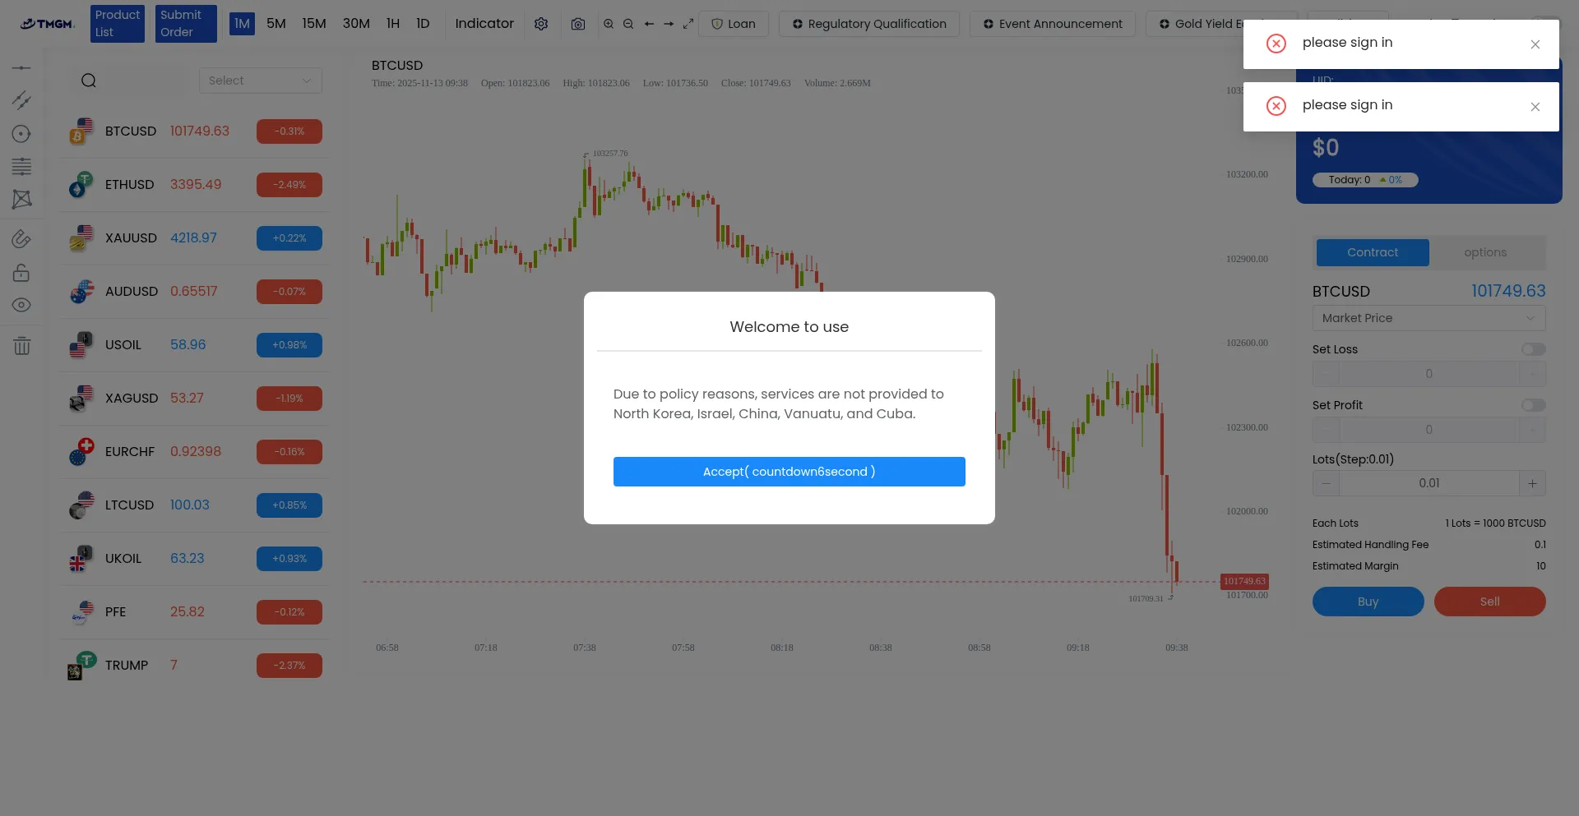This screenshot has width=1579, height=816.
Task: Select the lock drawings icon
Action: 22,273
